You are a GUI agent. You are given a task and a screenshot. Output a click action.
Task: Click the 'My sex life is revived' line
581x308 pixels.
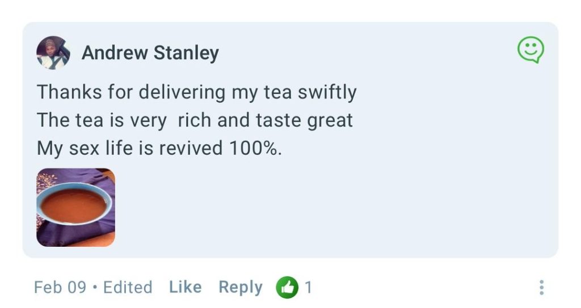[x=159, y=148]
